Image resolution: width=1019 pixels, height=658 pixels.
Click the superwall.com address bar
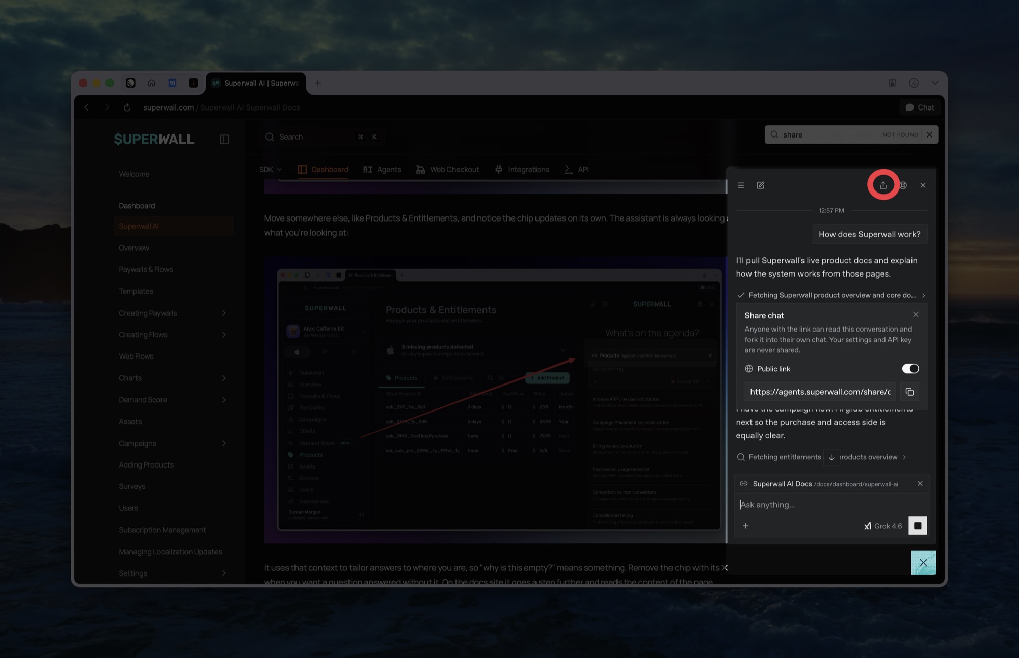(x=222, y=107)
